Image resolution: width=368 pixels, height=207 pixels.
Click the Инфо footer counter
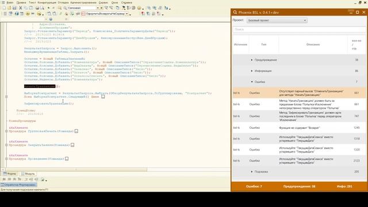344,186
